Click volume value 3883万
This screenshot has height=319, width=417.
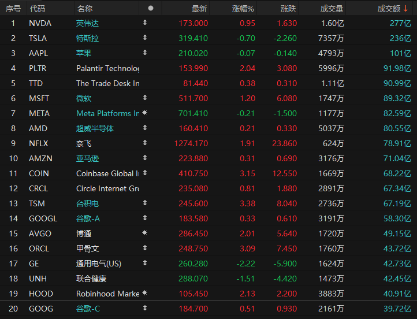pos(331,294)
